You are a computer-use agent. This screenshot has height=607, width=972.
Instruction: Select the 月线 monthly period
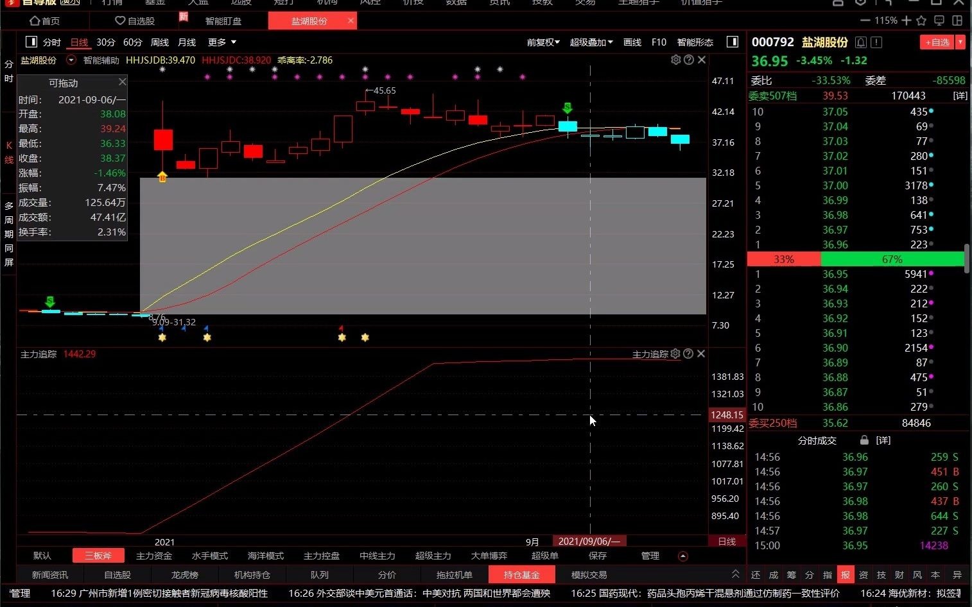[x=187, y=42]
